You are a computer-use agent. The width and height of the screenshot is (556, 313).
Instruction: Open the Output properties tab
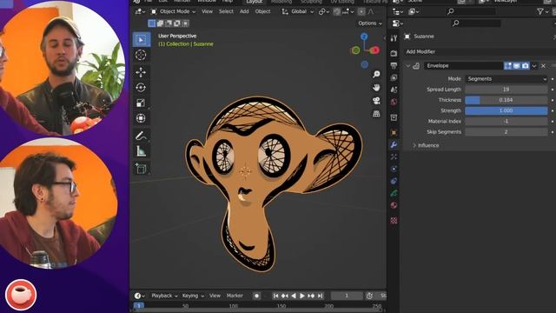[x=394, y=65]
